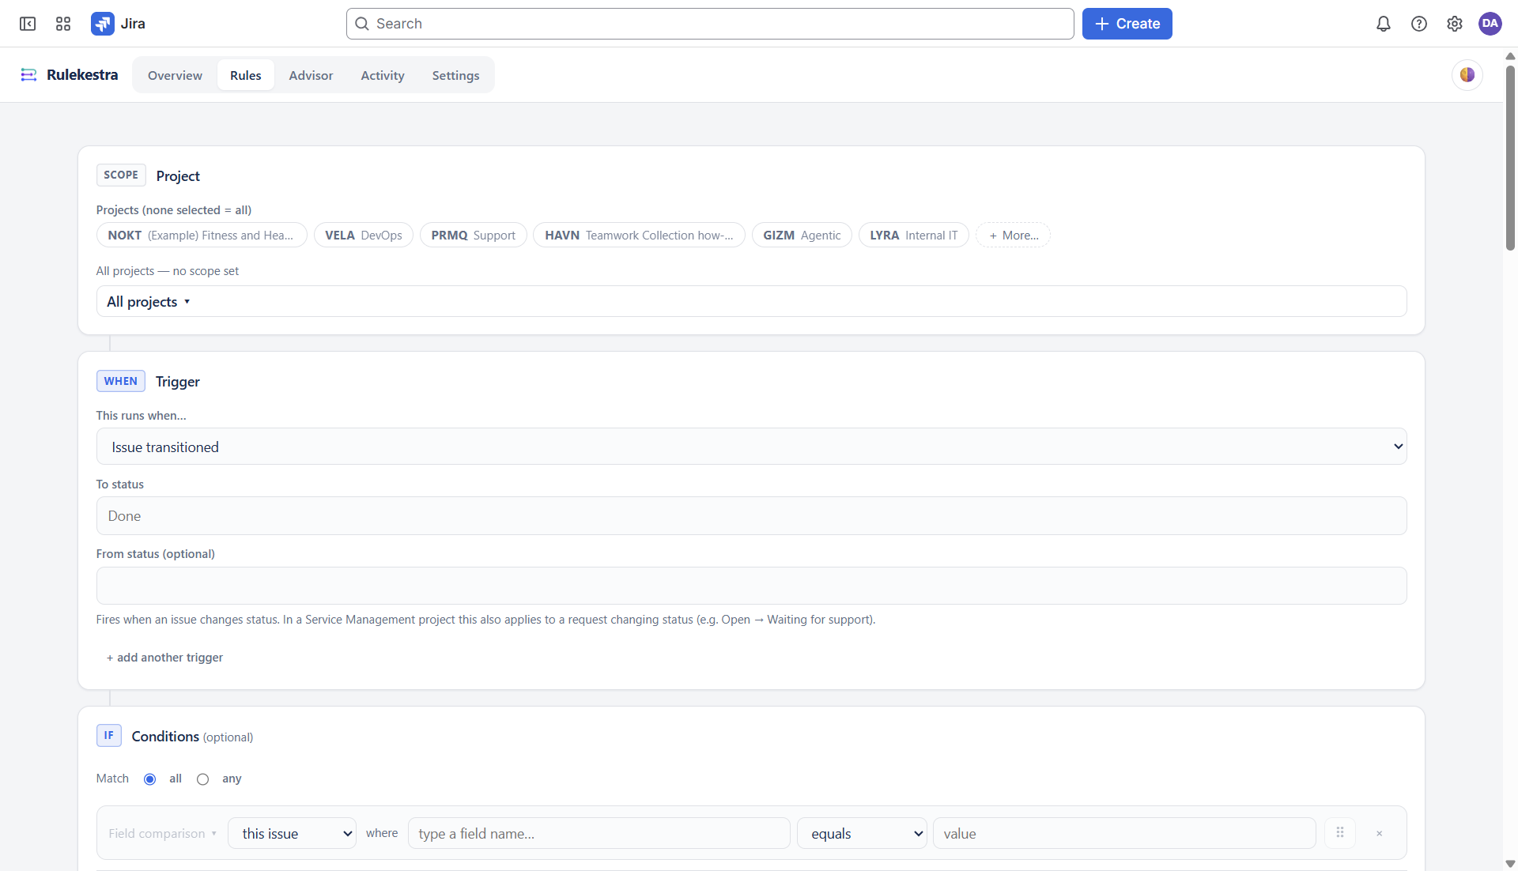Select the NOKT project chip
The image size is (1518, 871).
(x=202, y=235)
